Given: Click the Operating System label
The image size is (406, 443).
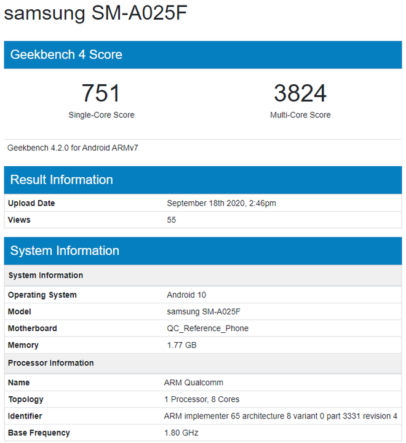Looking at the screenshot, I should (42, 295).
